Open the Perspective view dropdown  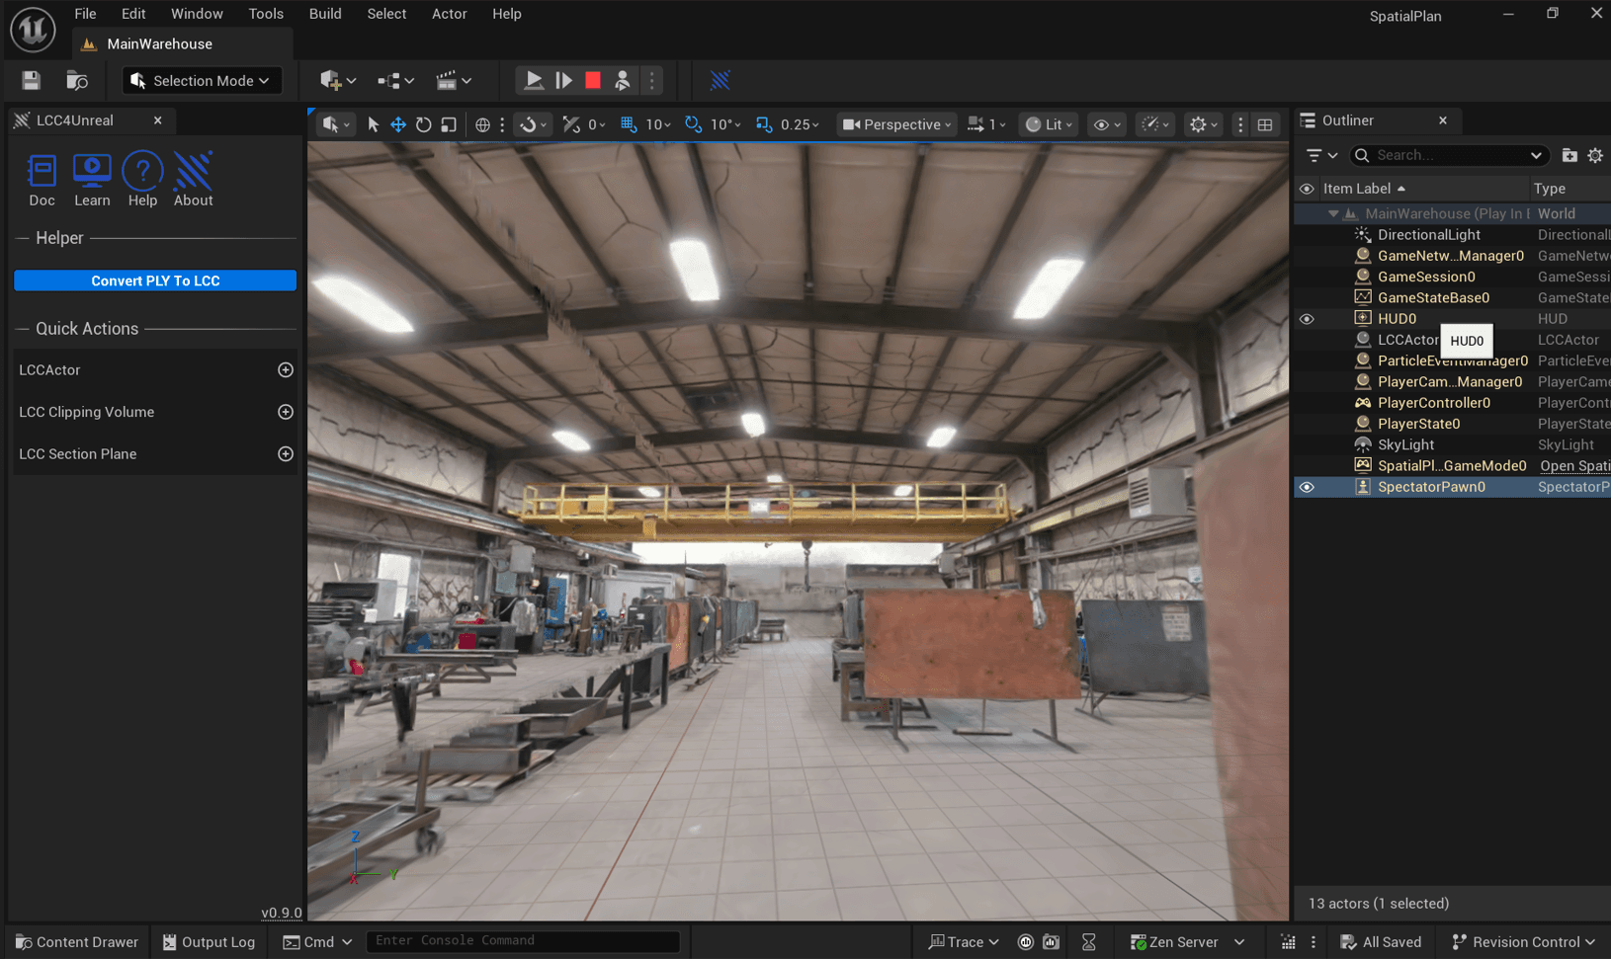[x=894, y=124]
